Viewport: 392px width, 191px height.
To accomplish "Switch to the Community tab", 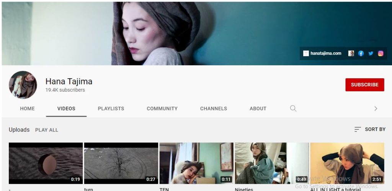I will (x=162, y=108).
